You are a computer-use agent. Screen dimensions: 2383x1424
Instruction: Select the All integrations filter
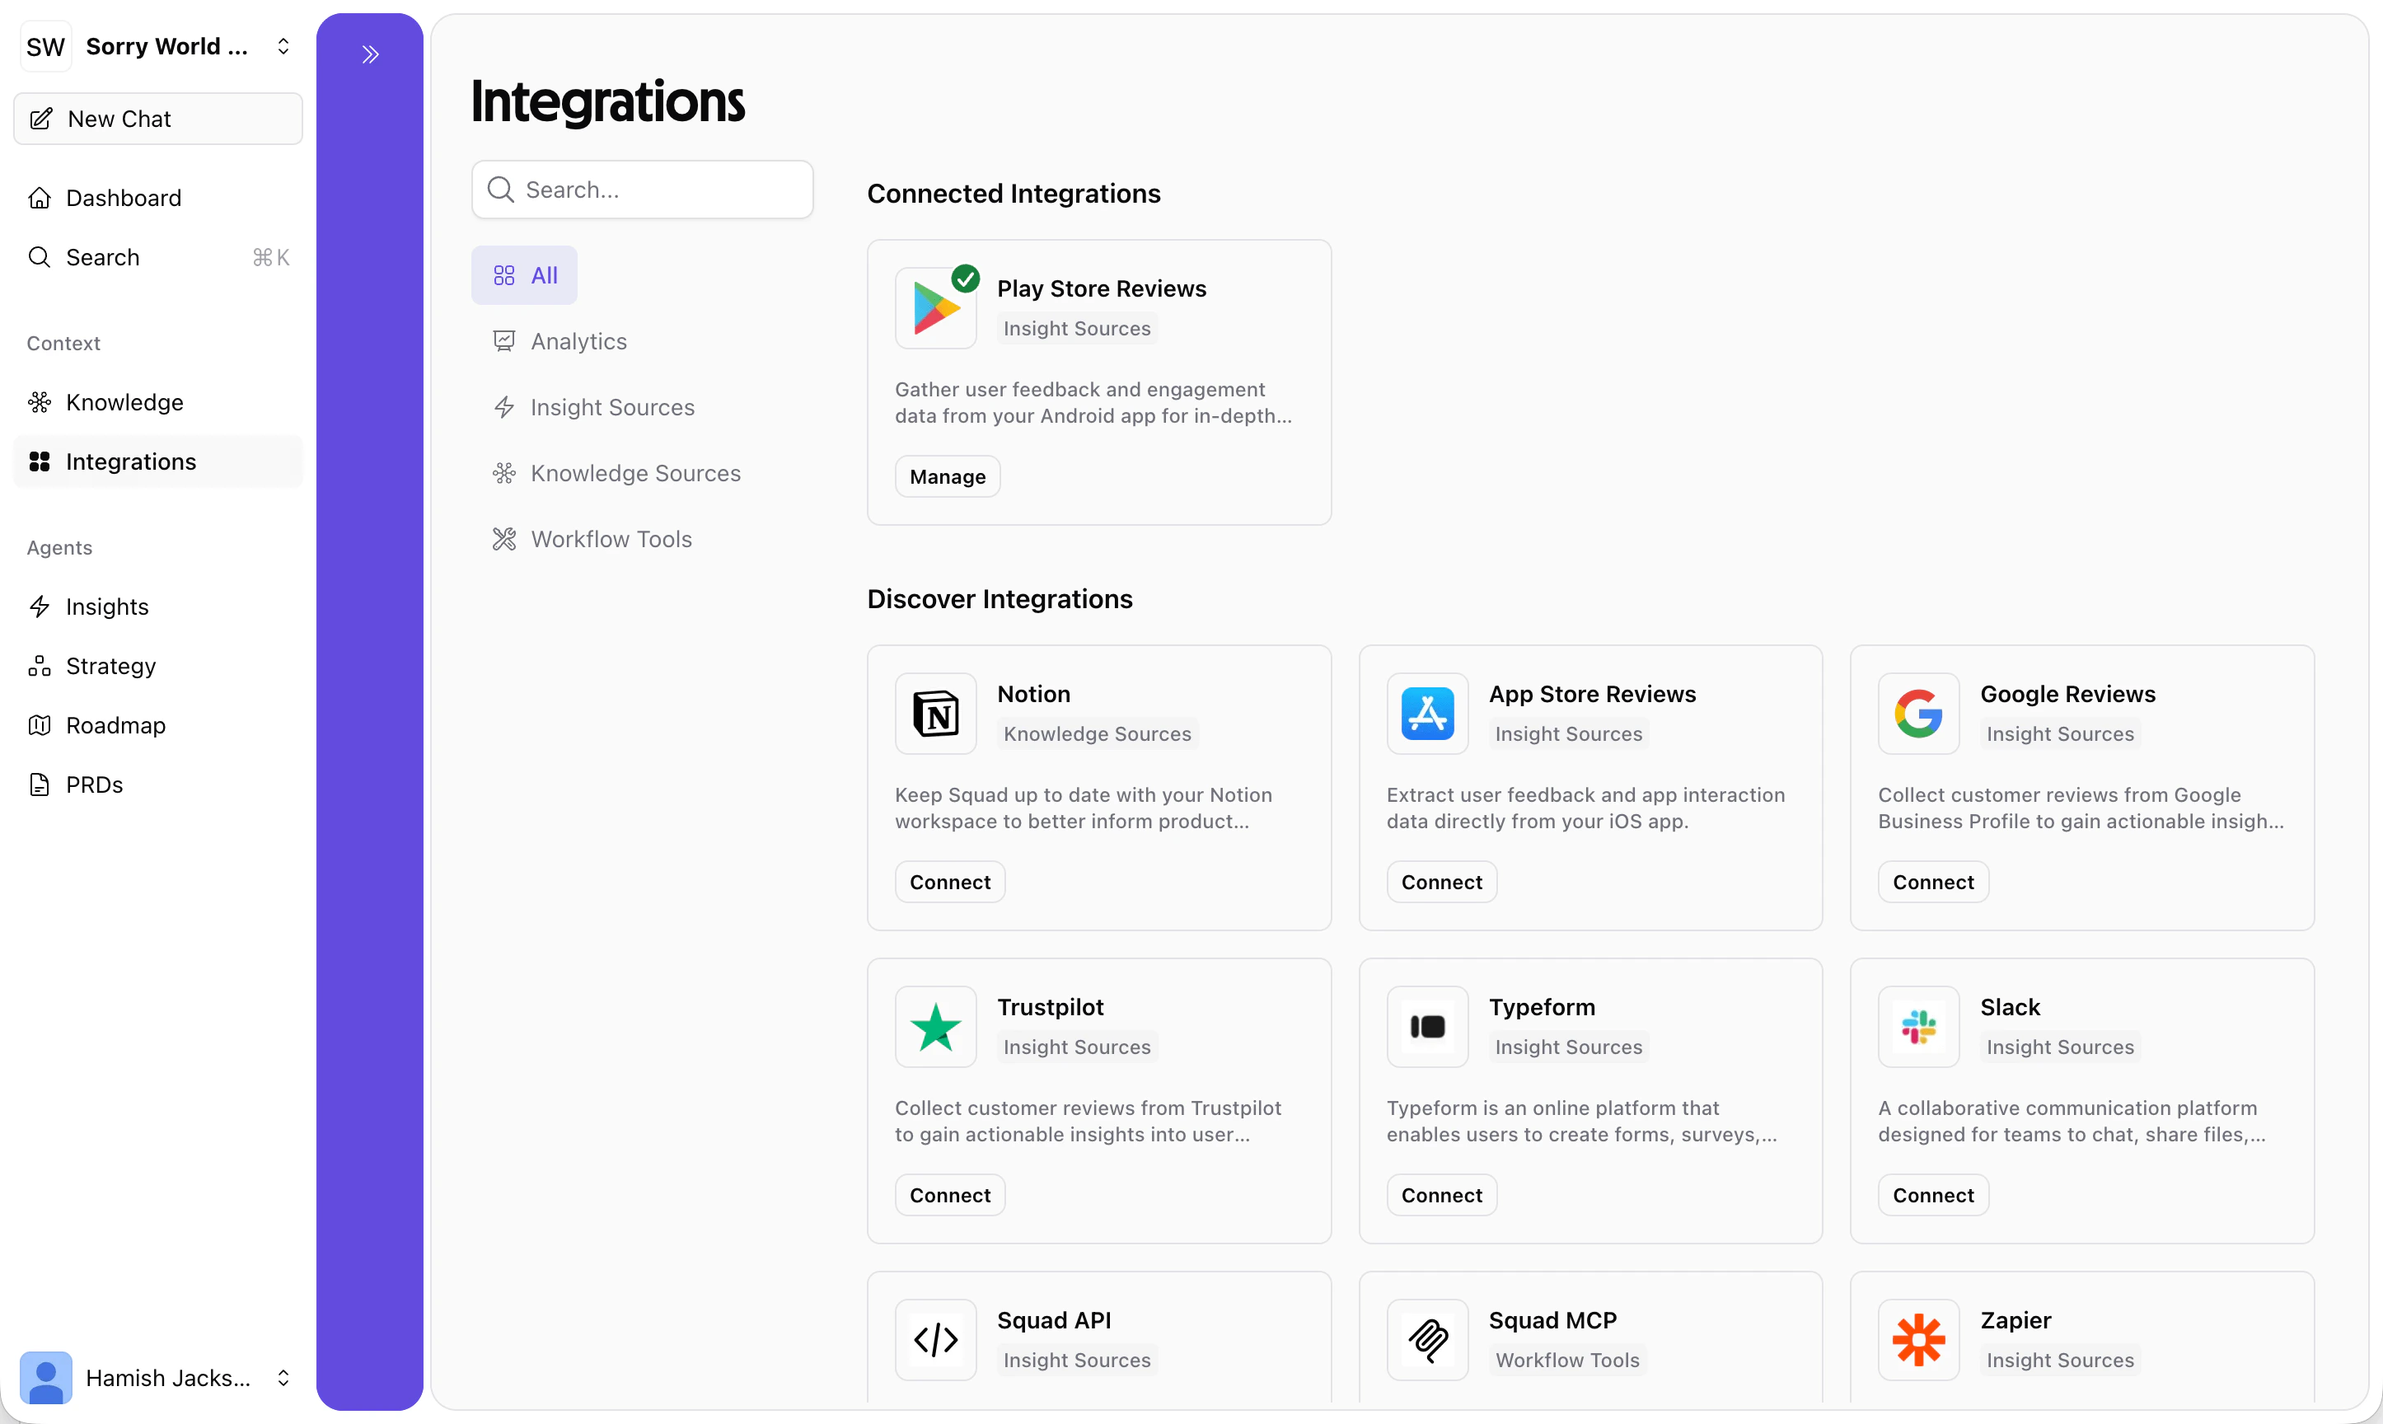point(523,274)
